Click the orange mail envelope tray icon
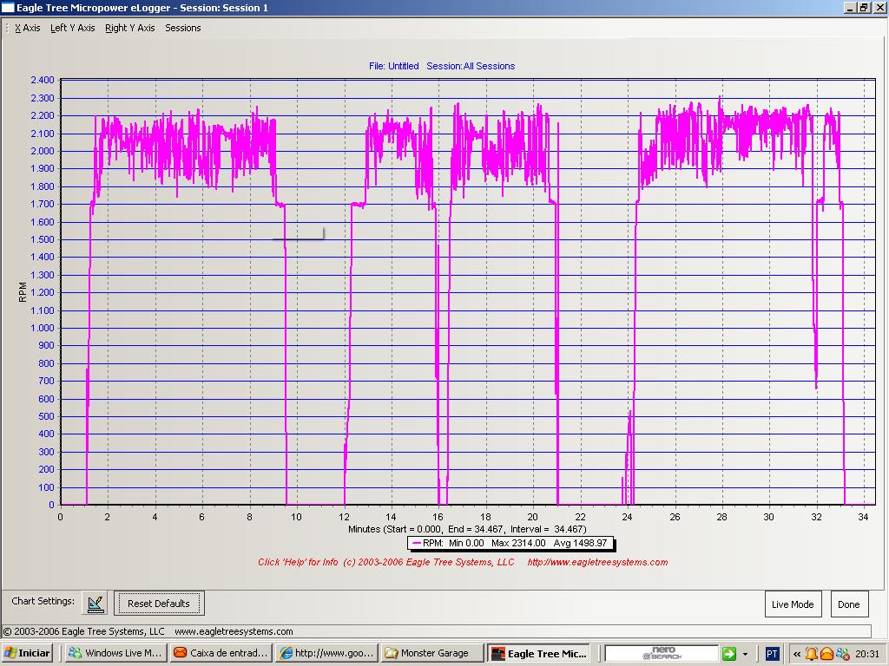Viewport: 889px width, 666px height. pos(826,654)
